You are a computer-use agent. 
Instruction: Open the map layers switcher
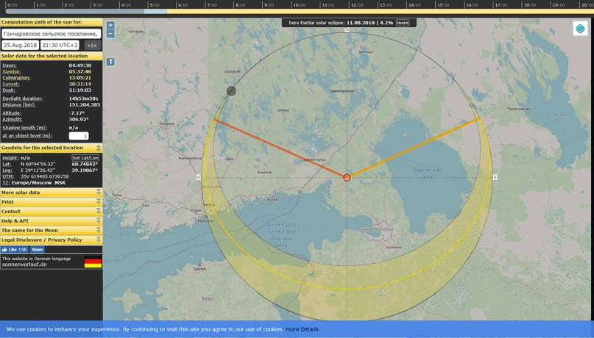pyautogui.click(x=580, y=29)
